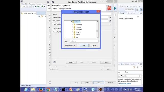Viewport: 164px width, 92px height.
Task: Toggle the checked checkbox beside Java home label
Action: coord(50,21)
